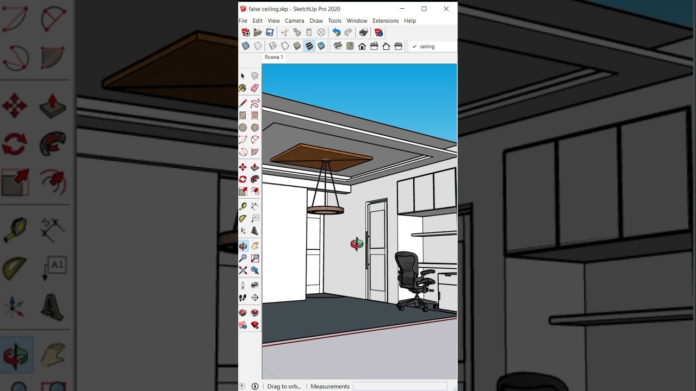Pick the Circle tool

(x=243, y=128)
